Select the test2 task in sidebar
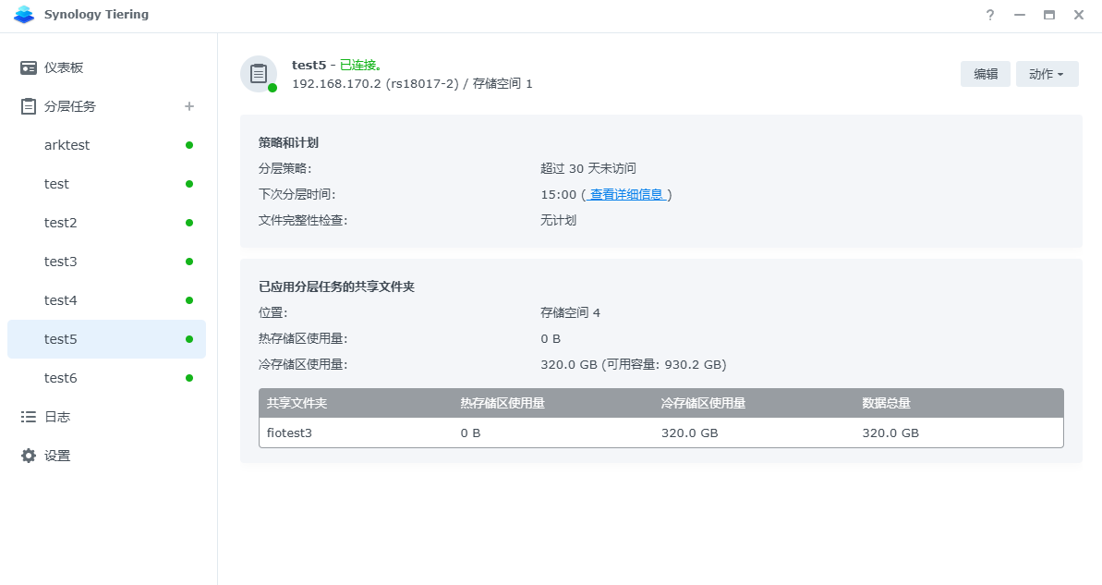This screenshot has height=585, width=1102. (61, 223)
